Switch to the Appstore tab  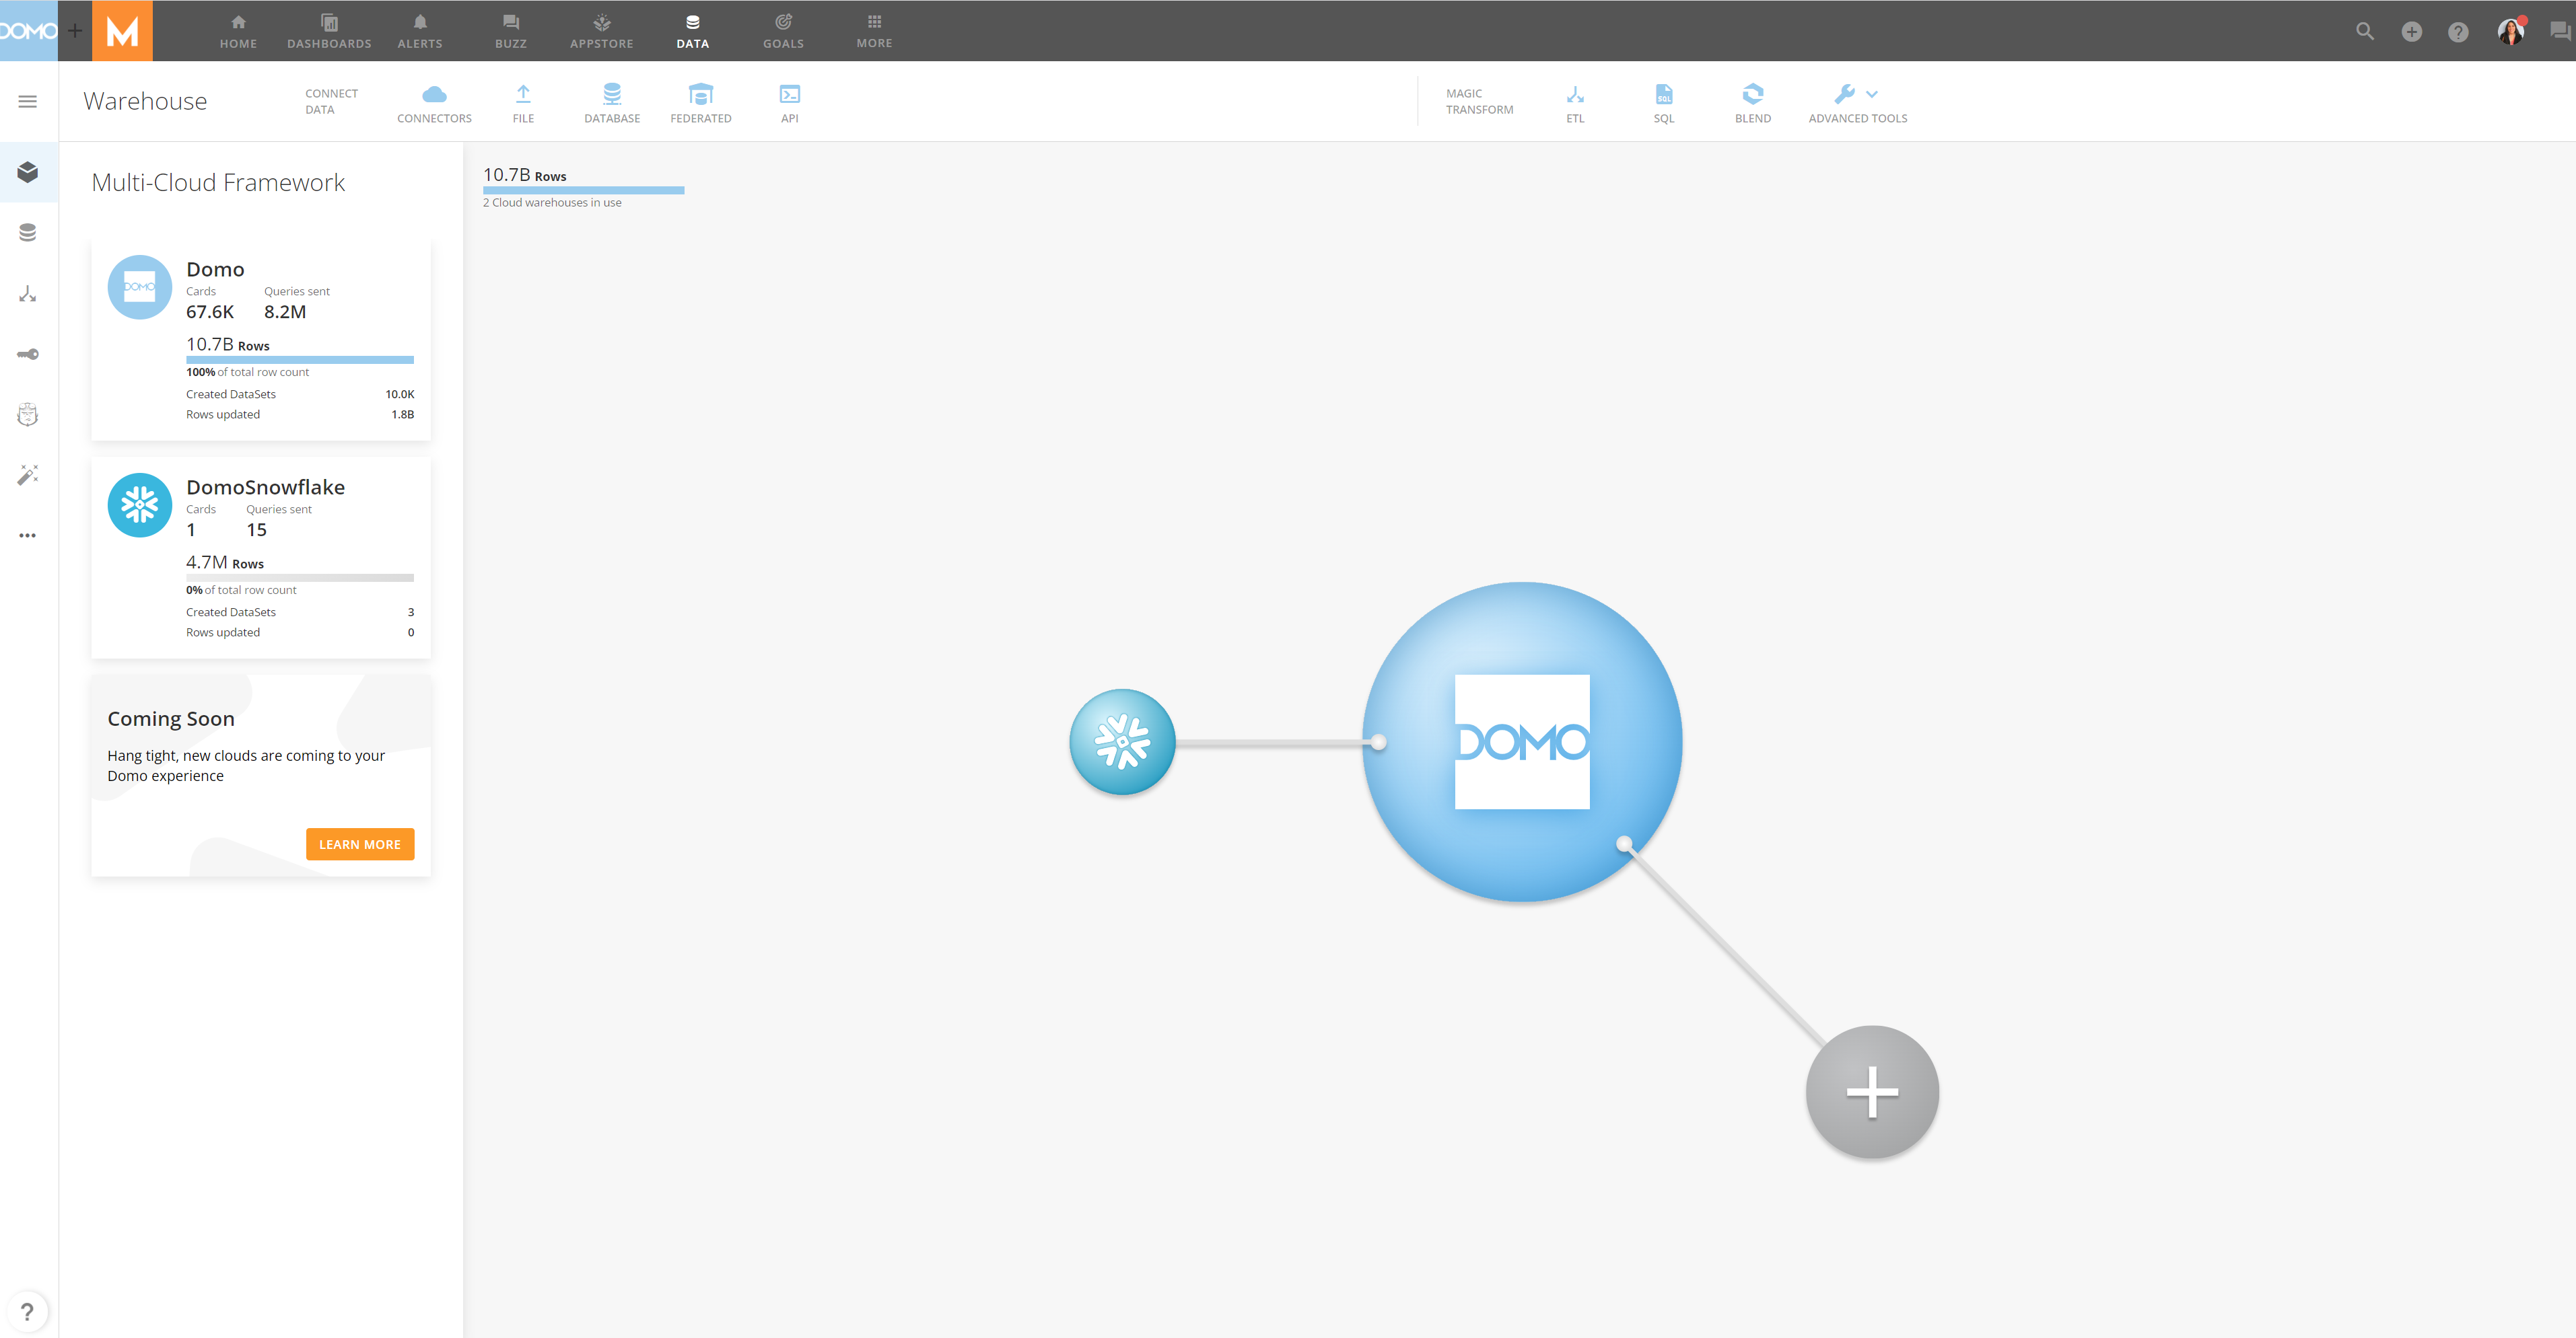(x=601, y=31)
